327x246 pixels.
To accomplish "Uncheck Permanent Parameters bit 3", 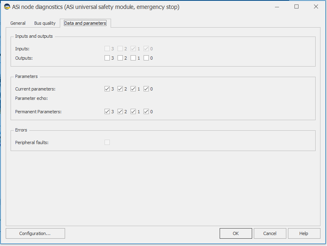I will tap(107, 112).
